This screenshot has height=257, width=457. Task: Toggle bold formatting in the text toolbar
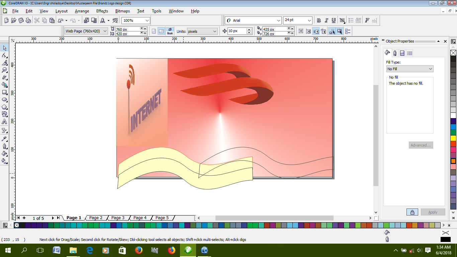click(318, 20)
